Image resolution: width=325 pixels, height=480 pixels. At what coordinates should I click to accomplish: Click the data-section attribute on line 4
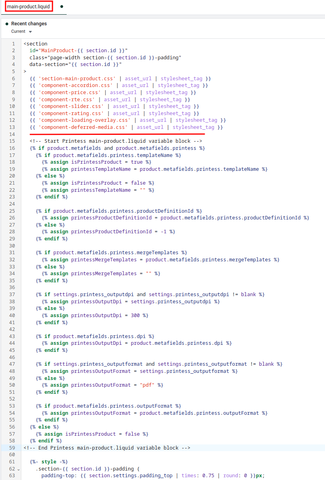click(x=75, y=64)
